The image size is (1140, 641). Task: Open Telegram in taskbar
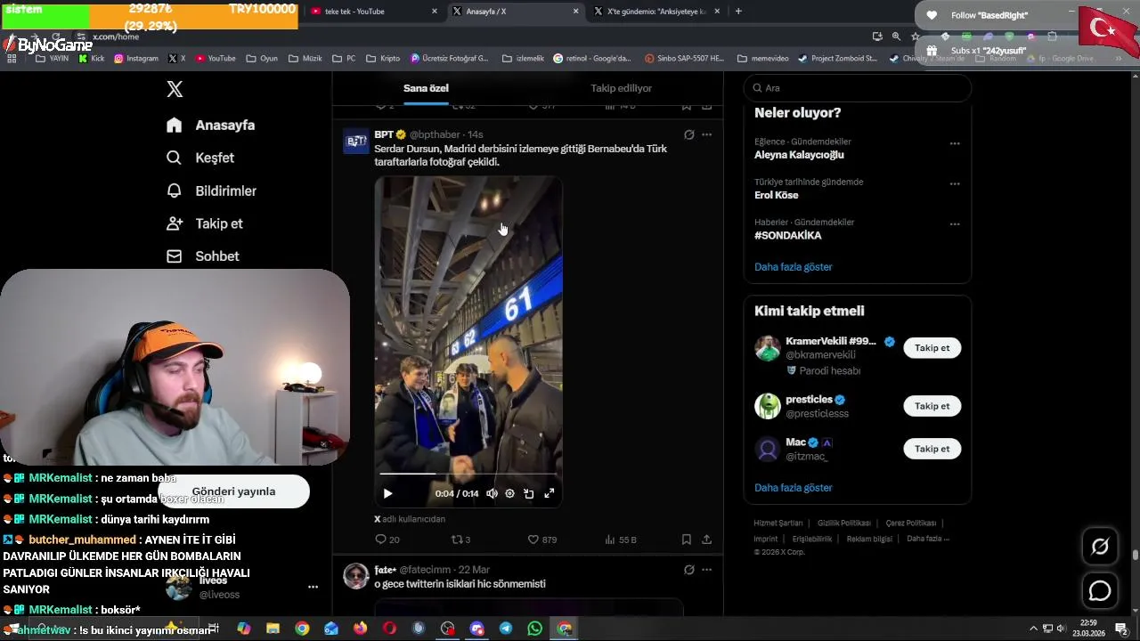(x=506, y=629)
